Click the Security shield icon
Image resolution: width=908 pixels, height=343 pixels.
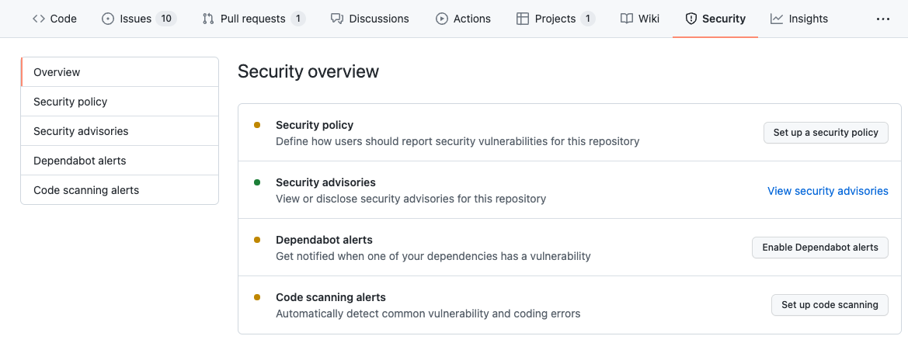[x=691, y=19]
